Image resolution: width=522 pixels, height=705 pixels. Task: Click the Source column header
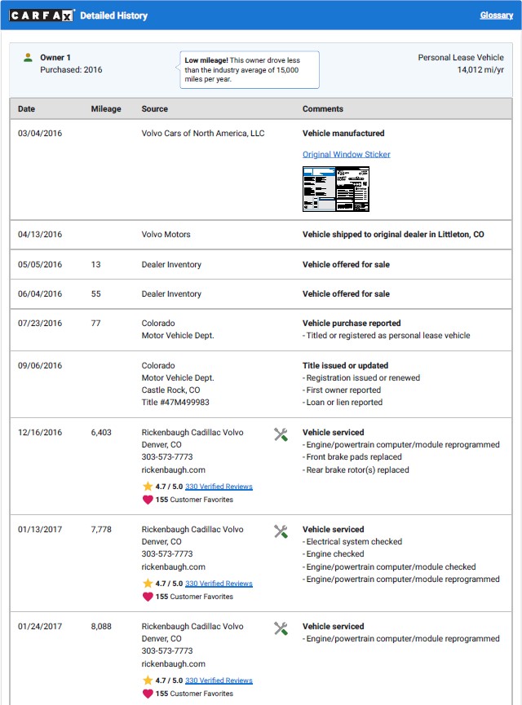click(154, 109)
